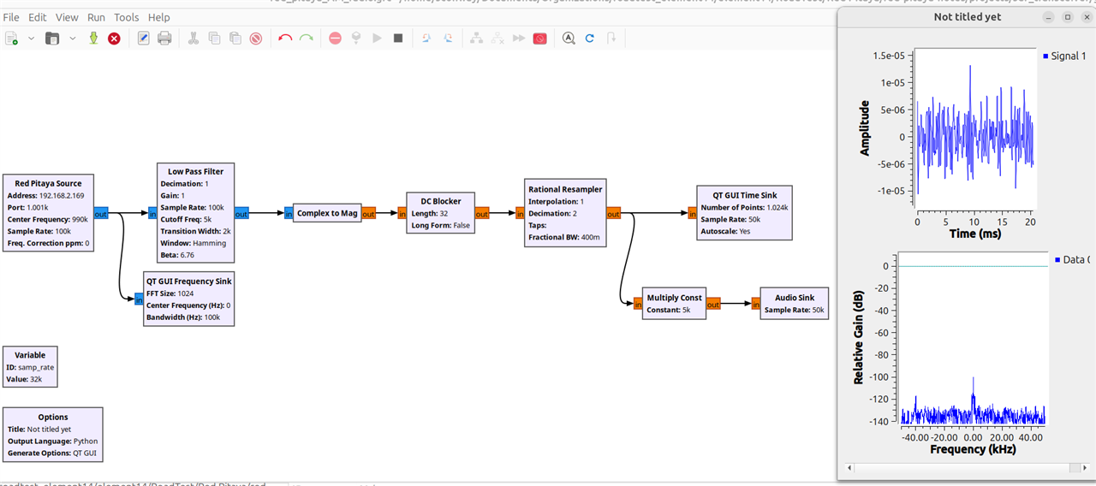Stop the flowgraph with the square Kill icon
The width and height of the screenshot is (1096, 486).
pyautogui.click(x=398, y=39)
